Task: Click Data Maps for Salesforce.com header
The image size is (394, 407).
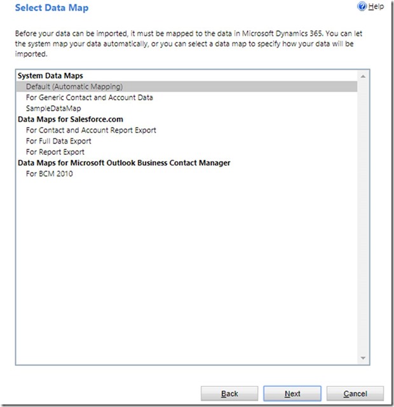Action: tap(70, 119)
